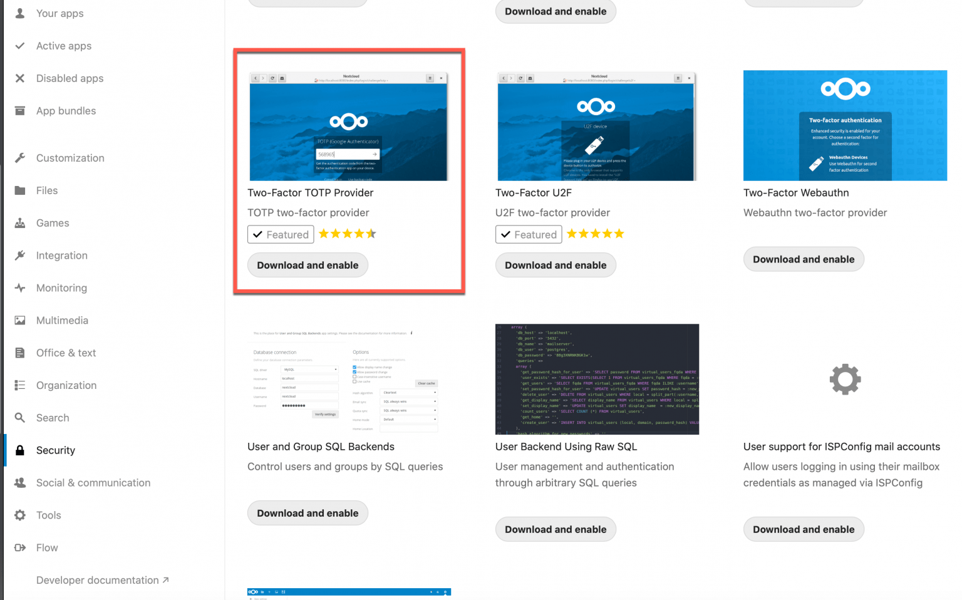
Task: Open Flow category via its arrow icon
Action: [x=20, y=547]
